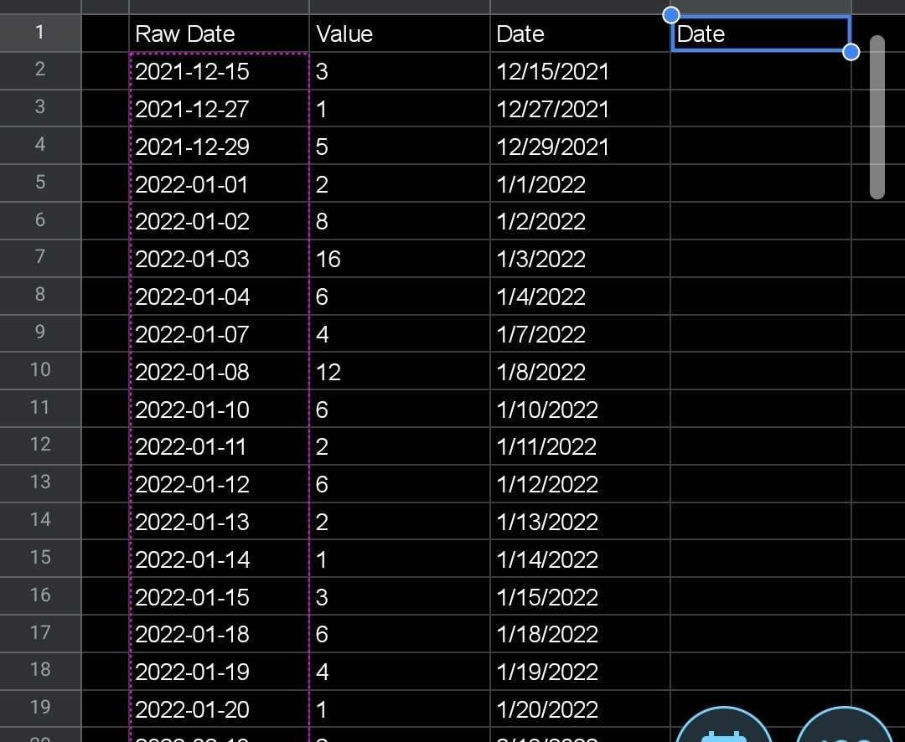Click the 'Value' header cell
Screen dimensions: 905x742
[400, 33]
